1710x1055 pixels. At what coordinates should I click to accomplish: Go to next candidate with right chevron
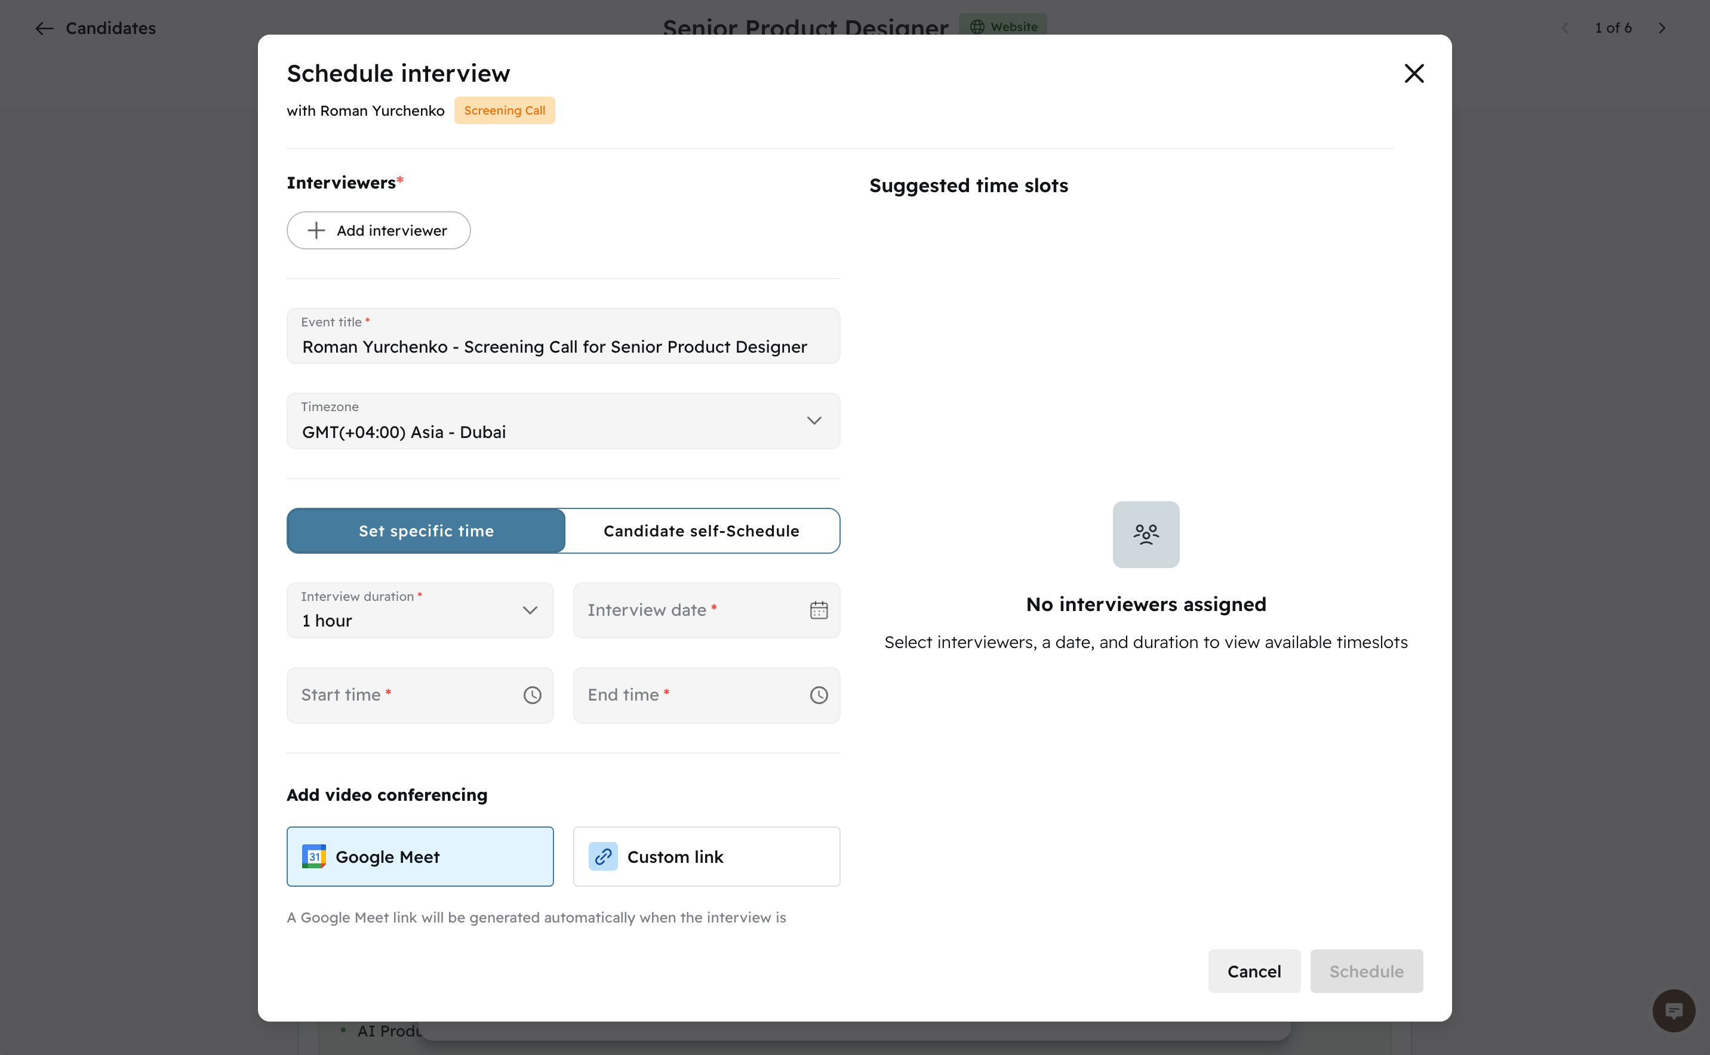coord(1662,28)
